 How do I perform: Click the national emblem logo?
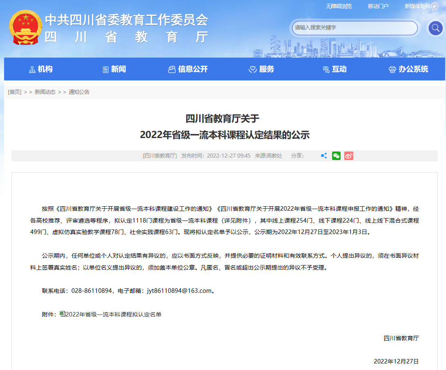pyautogui.click(x=25, y=28)
